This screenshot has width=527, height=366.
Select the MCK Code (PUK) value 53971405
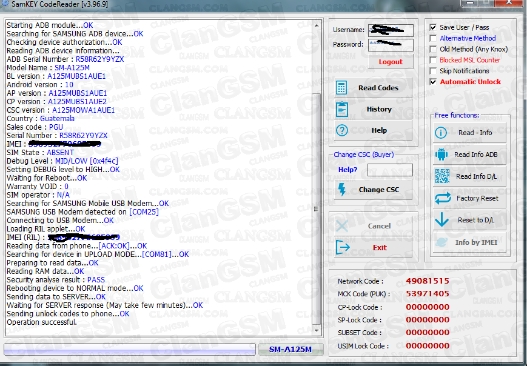coord(428,293)
